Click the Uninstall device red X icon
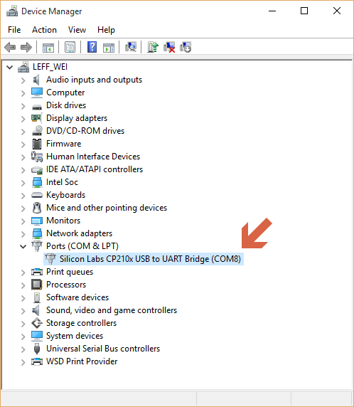 (169, 47)
